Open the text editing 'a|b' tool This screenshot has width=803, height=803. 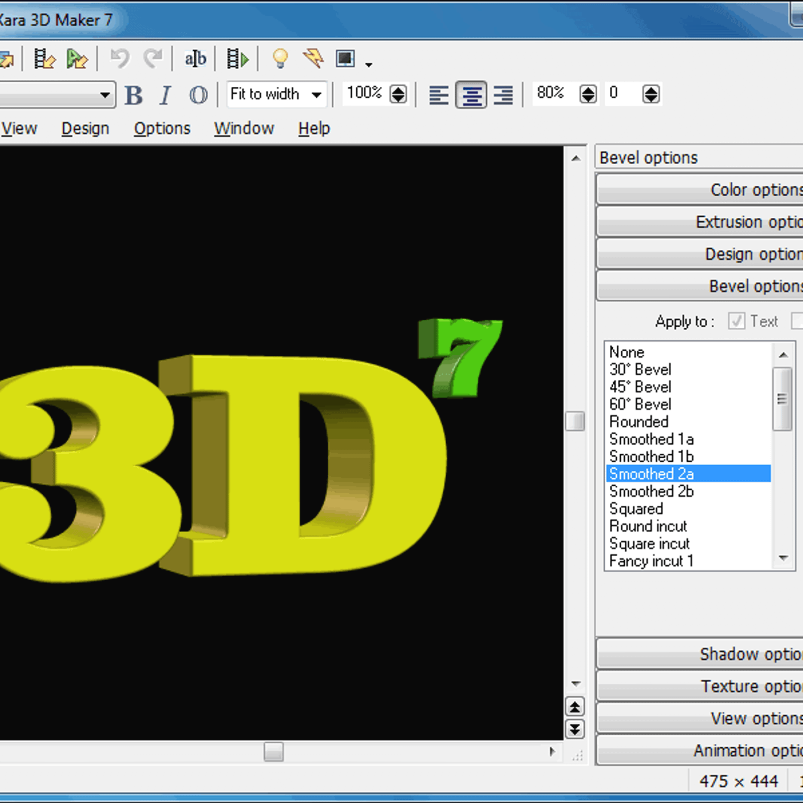pos(195,59)
